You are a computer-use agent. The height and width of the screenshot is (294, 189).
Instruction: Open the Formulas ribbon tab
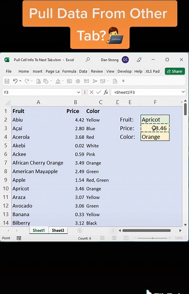pos(69,71)
